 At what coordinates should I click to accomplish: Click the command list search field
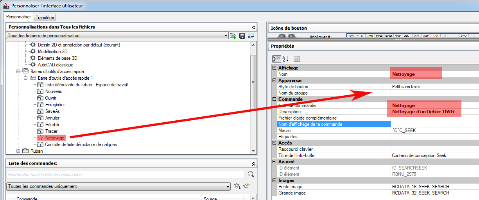pyautogui.click(x=125, y=175)
